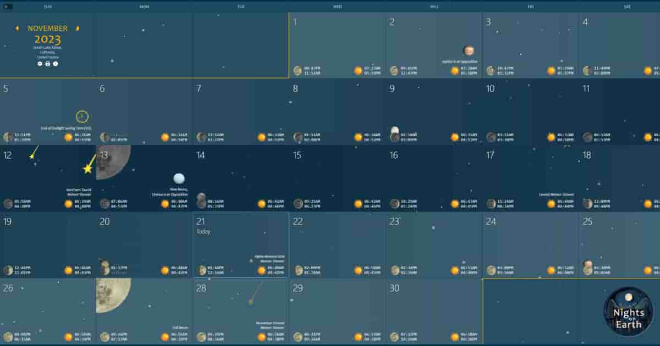Open the info icon below location
The width and height of the screenshot is (660, 346).
coord(56,64)
